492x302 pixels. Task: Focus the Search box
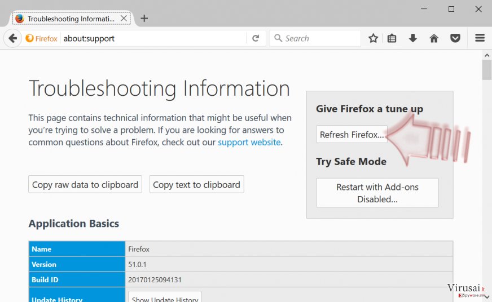coord(315,38)
